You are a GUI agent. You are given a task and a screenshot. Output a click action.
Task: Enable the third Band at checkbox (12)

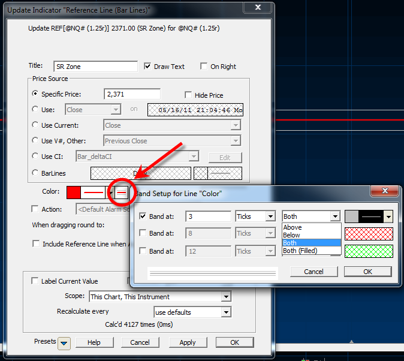[143, 251]
